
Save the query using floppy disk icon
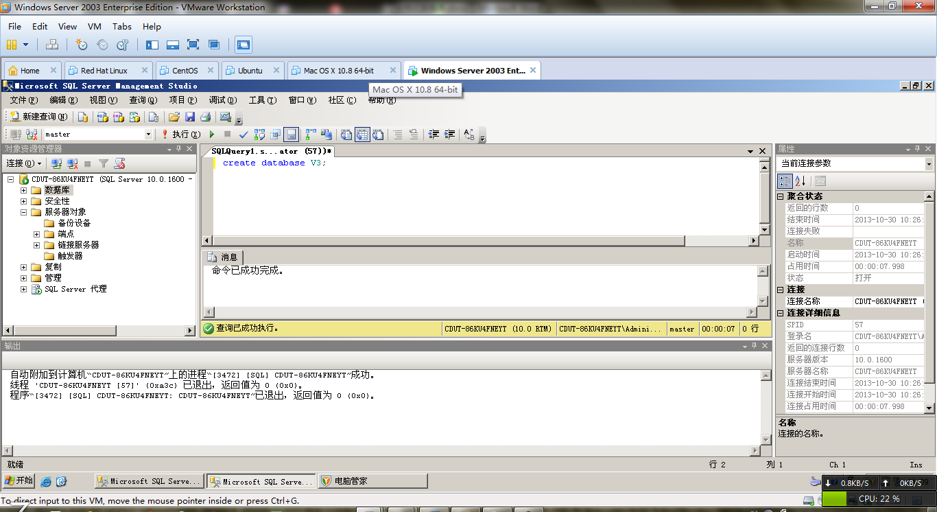pyautogui.click(x=190, y=117)
